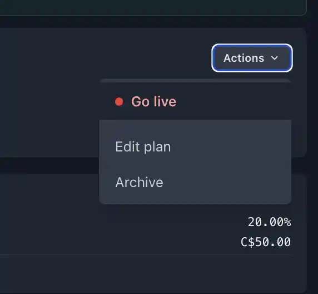Click the menu row containing Archive
Viewport: 318px width, 294px height.
[x=195, y=182]
